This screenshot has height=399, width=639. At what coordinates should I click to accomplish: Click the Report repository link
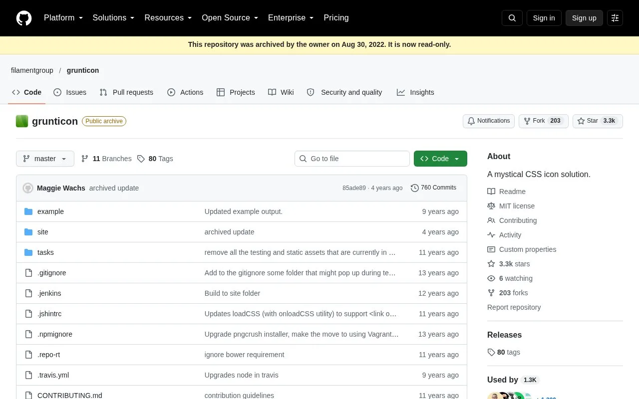tap(514, 307)
